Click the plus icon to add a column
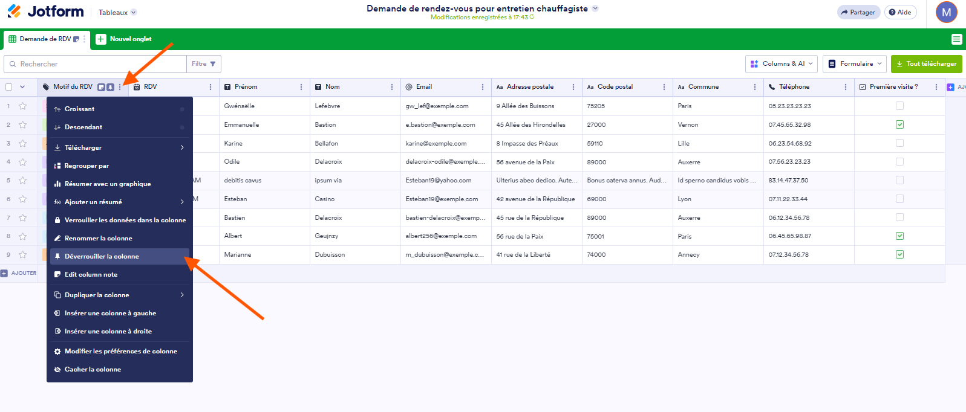Viewport: 966px width, 412px height. [x=950, y=87]
